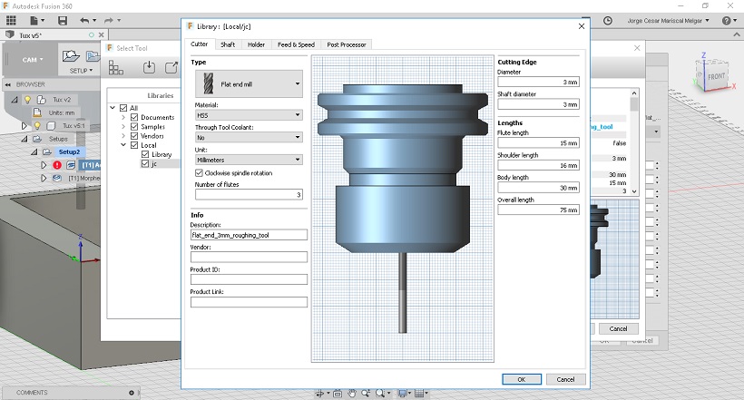744x400 pixels.
Task: Select the orbit tool in the navigation bar
Action: 321,394
